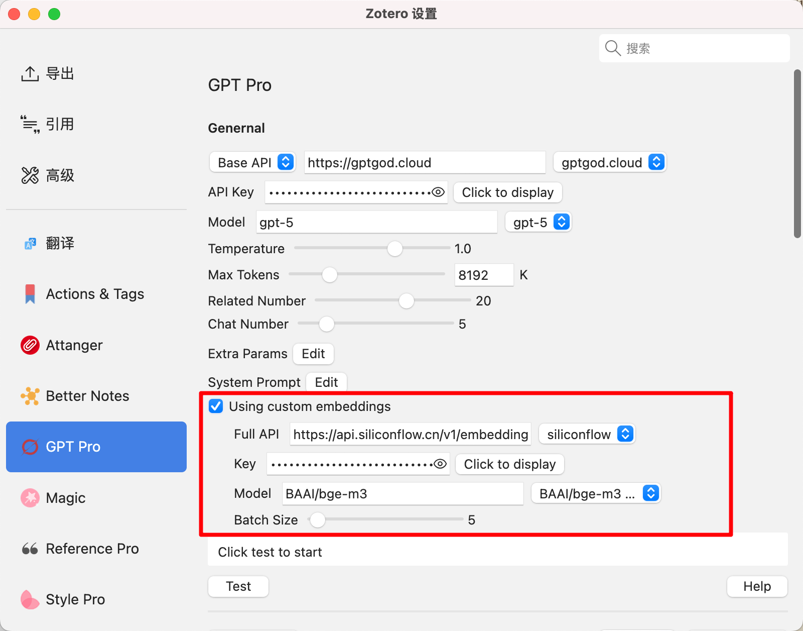
Task: Uncheck Using custom embeddings checkbox
Action: pyautogui.click(x=216, y=406)
